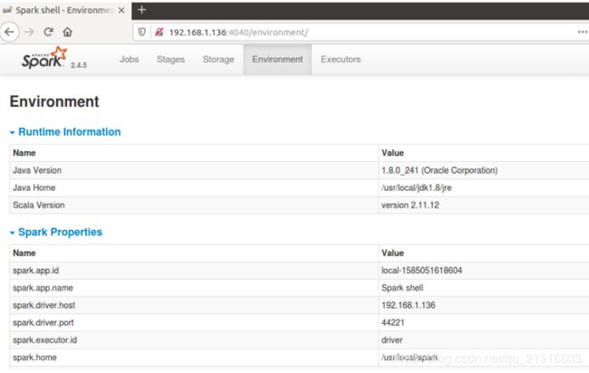
Task: Click the Scala Version name cell
Action: (194, 205)
